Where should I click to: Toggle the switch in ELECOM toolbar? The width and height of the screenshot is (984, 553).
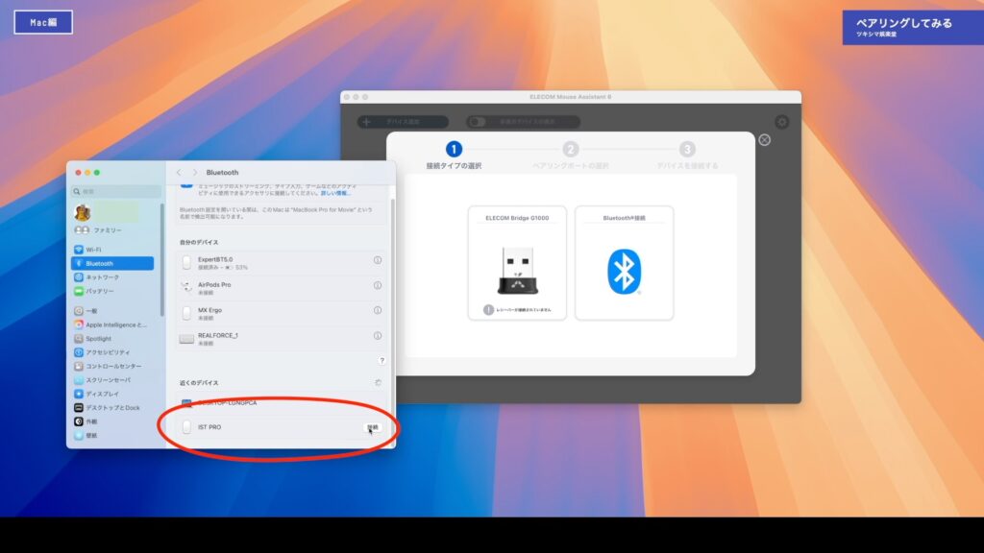[477, 122]
